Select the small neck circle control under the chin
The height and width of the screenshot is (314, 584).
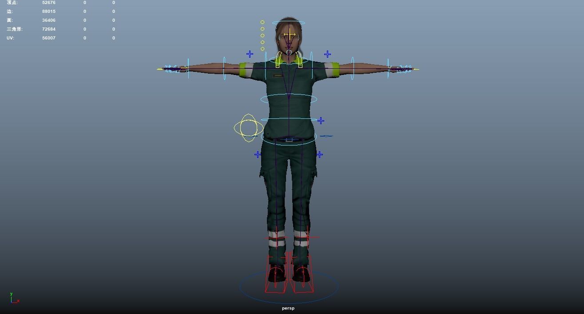pos(289,53)
